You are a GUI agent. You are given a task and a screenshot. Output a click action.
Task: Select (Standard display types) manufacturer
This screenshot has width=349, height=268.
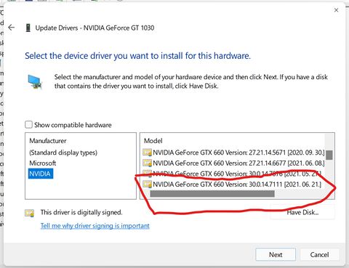point(63,153)
